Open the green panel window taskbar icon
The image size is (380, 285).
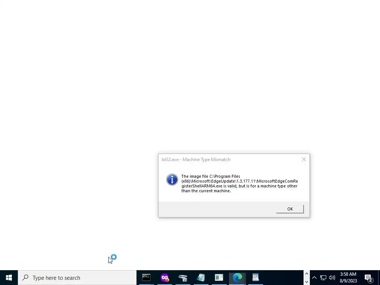pos(219,278)
